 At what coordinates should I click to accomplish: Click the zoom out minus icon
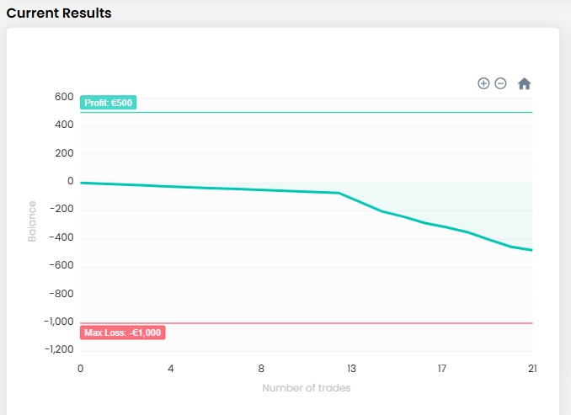coord(500,83)
